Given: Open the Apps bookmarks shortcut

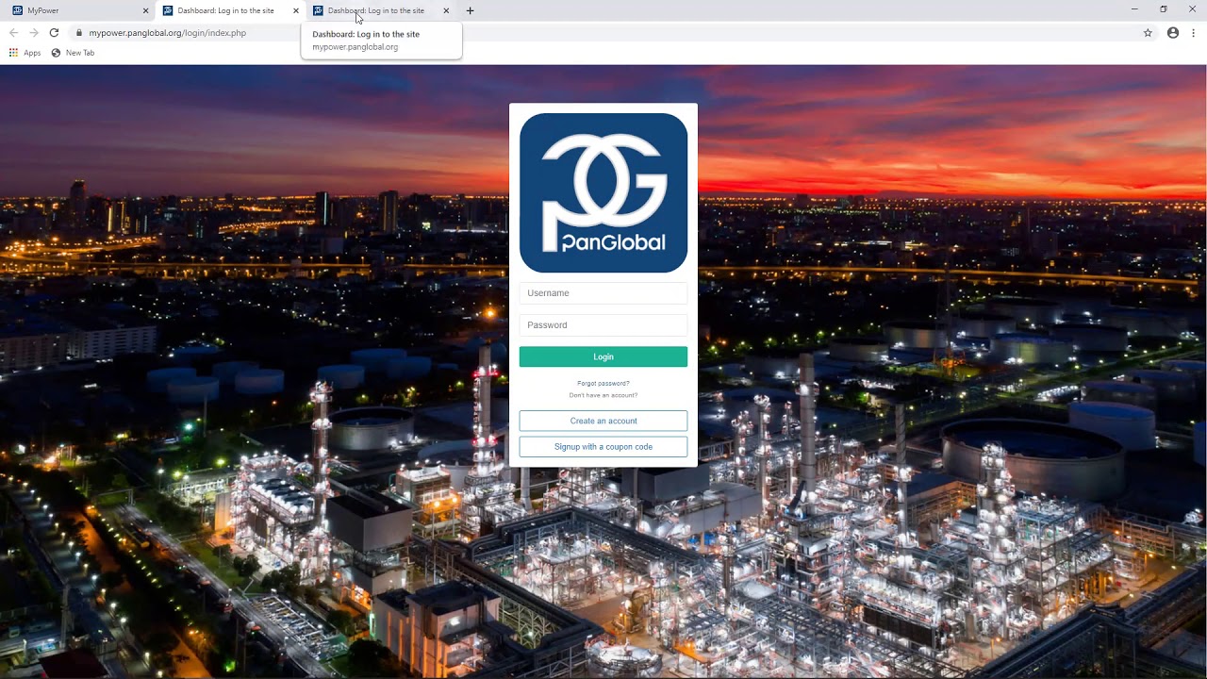Looking at the screenshot, I should tap(25, 53).
